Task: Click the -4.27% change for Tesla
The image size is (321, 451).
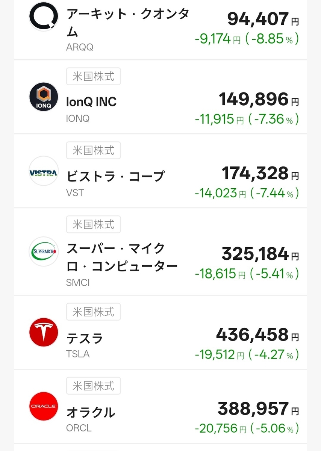Action: [274, 354]
